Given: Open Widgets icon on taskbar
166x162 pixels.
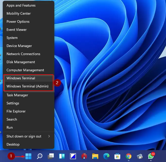Looking at the screenshot, I should pos(62,156).
